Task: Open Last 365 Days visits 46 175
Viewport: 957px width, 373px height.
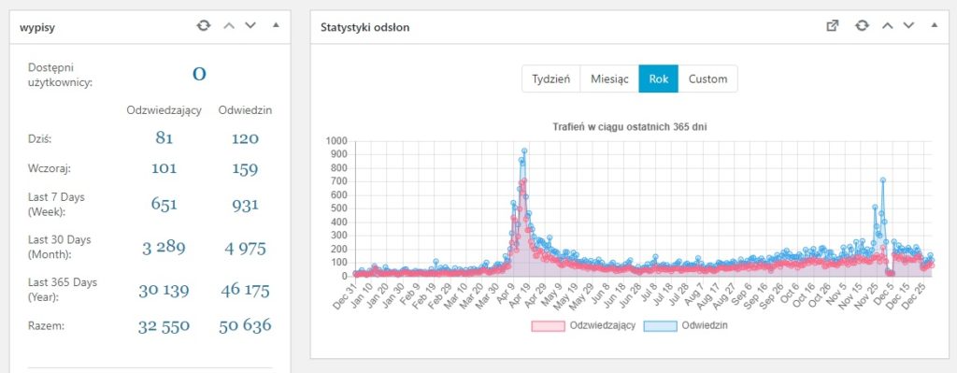Action: 246,290
